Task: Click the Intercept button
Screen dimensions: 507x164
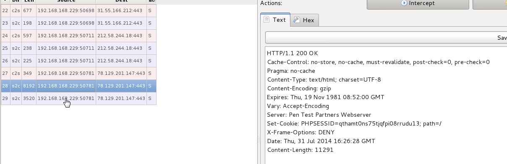Action: (418, 3)
